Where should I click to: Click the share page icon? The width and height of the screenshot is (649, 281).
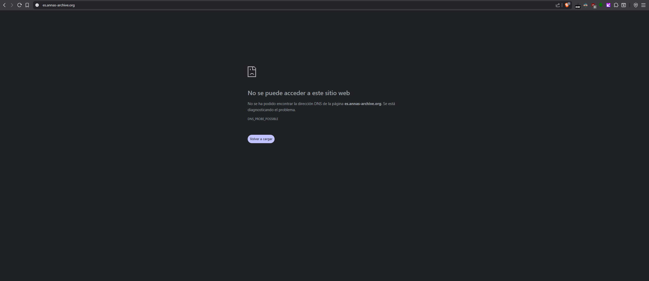pos(558,5)
